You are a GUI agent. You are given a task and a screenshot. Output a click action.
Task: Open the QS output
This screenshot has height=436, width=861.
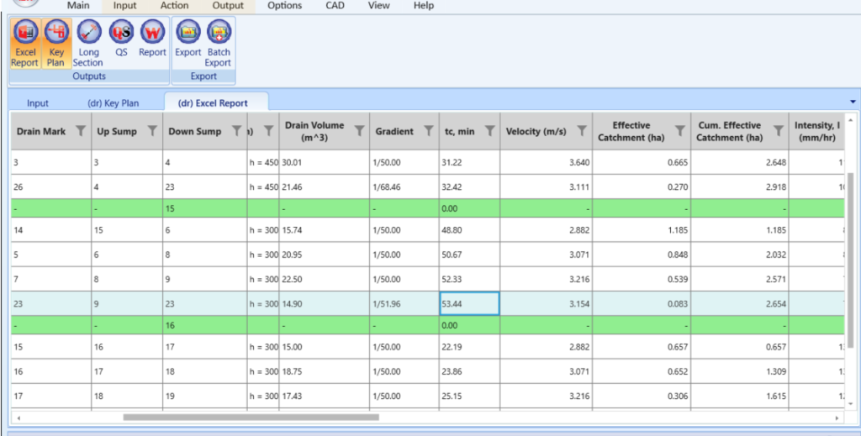click(121, 39)
